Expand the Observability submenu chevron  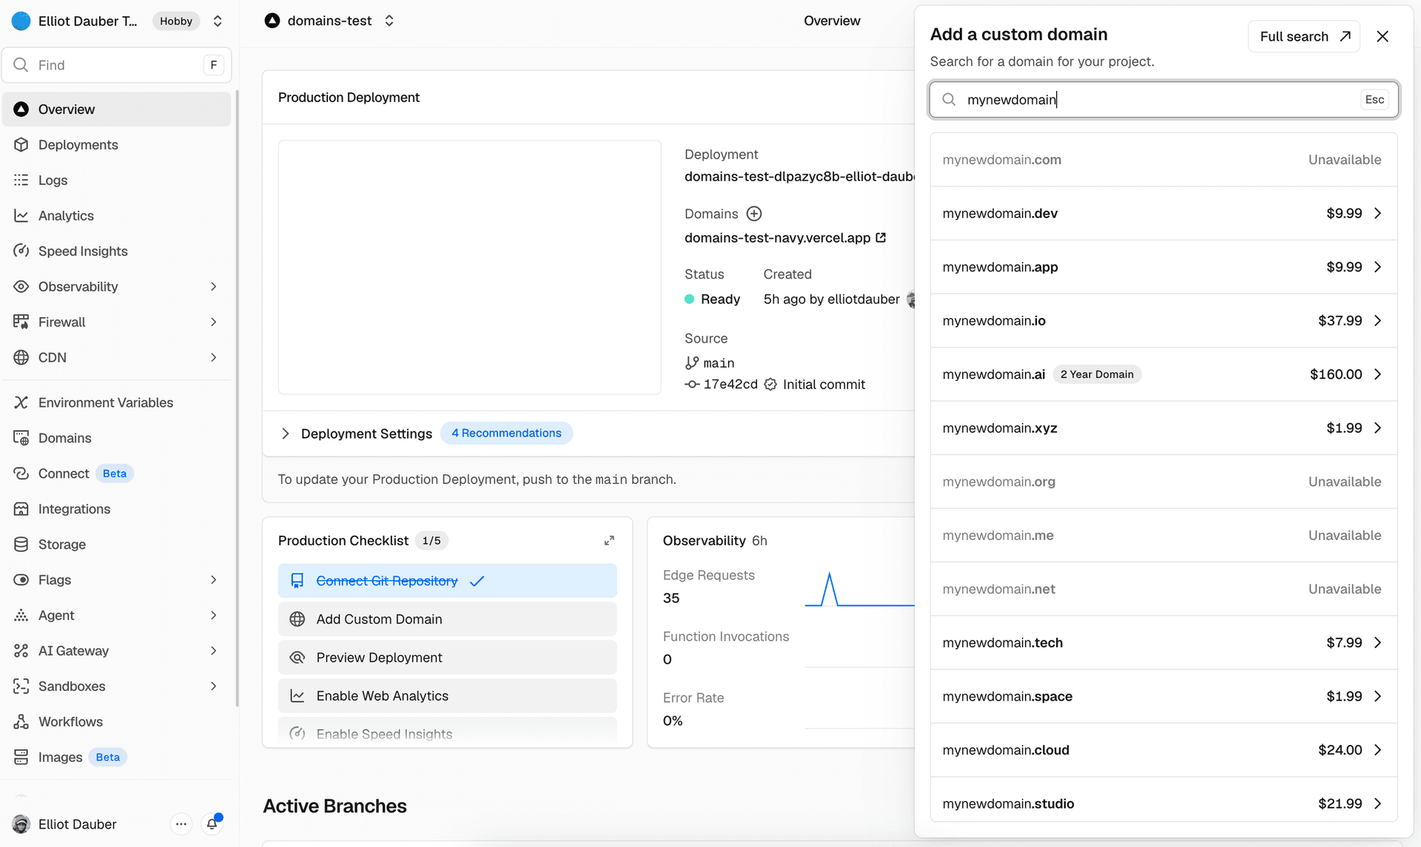tap(214, 287)
